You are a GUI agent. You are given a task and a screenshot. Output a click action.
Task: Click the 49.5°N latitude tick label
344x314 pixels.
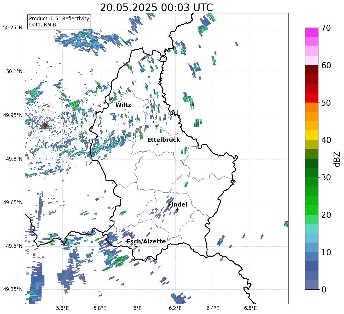click(14, 246)
